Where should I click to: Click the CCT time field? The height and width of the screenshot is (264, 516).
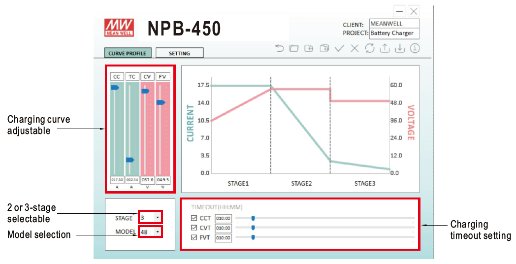coord(223,218)
